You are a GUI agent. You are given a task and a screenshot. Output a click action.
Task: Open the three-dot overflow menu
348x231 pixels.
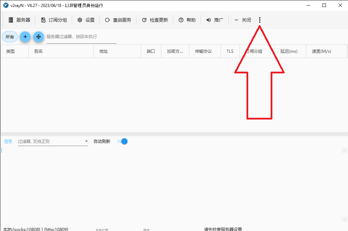(x=259, y=20)
